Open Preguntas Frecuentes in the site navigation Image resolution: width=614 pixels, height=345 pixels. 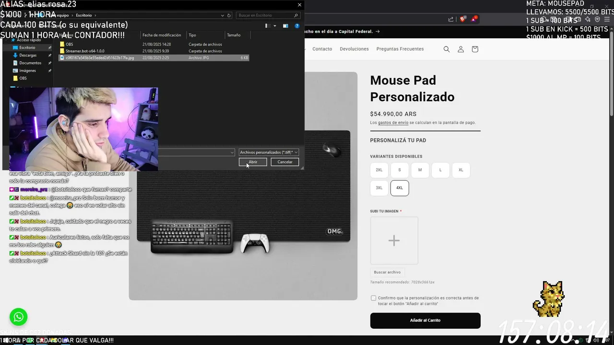coord(400,49)
